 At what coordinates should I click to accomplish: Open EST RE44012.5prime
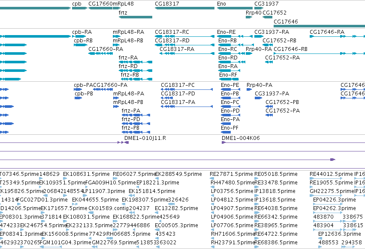tap(331, 174)
